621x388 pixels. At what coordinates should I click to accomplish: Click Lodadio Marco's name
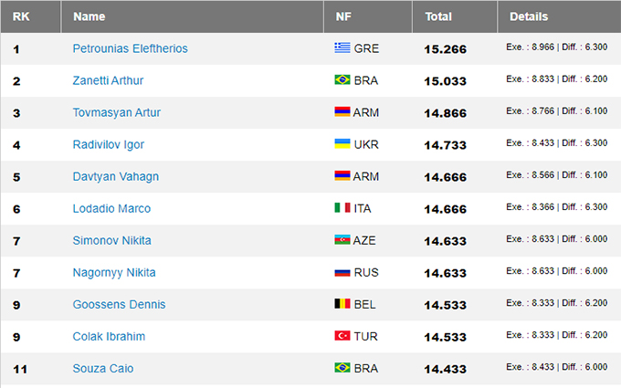(111, 208)
